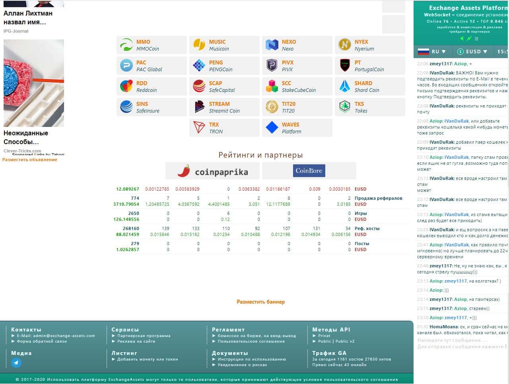Select the PENGCoin logo icon
Image resolution: width=509 pixels, height=384 pixels.
pos(199,66)
